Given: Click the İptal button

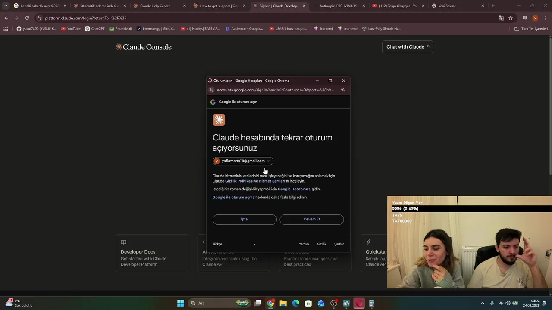Looking at the screenshot, I should click(x=245, y=219).
